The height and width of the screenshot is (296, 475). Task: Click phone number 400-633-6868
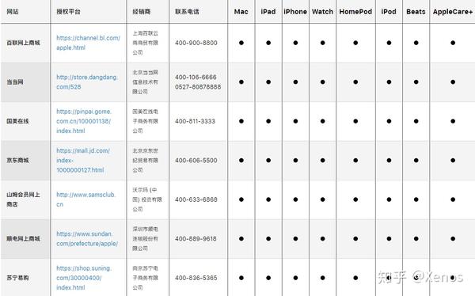pos(196,199)
